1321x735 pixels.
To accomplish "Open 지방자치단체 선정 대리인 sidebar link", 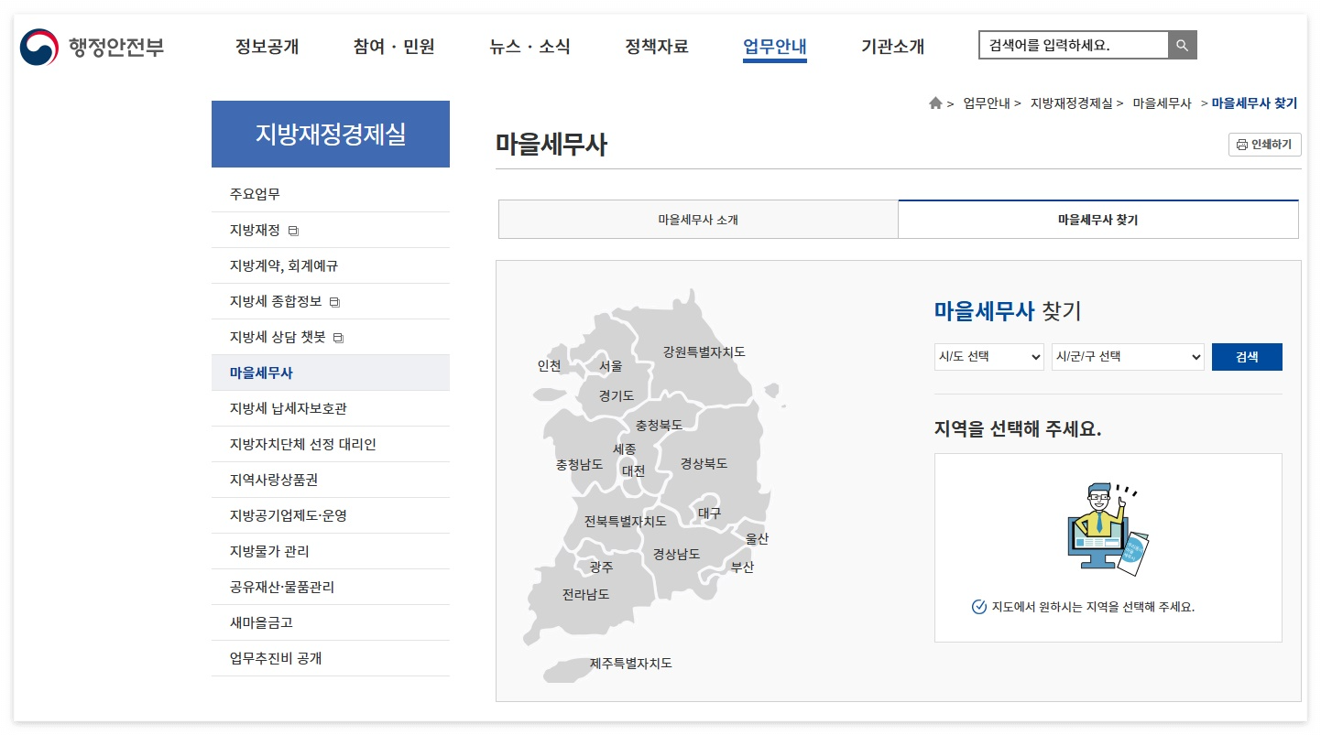I will pyautogui.click(x=331, y=444).
